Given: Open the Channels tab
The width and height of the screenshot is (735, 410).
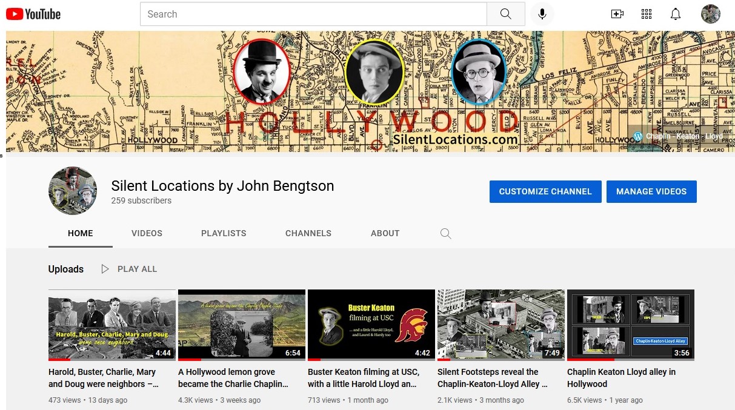Looking at the screenshot, I should (308, 233).
